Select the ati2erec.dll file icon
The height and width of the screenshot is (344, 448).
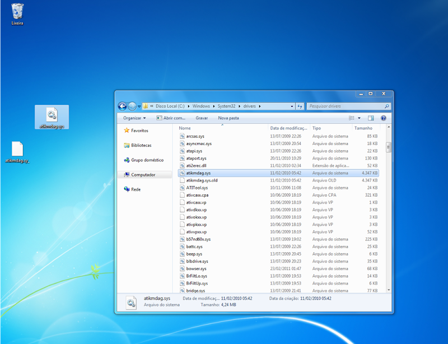tap(182, 166)
